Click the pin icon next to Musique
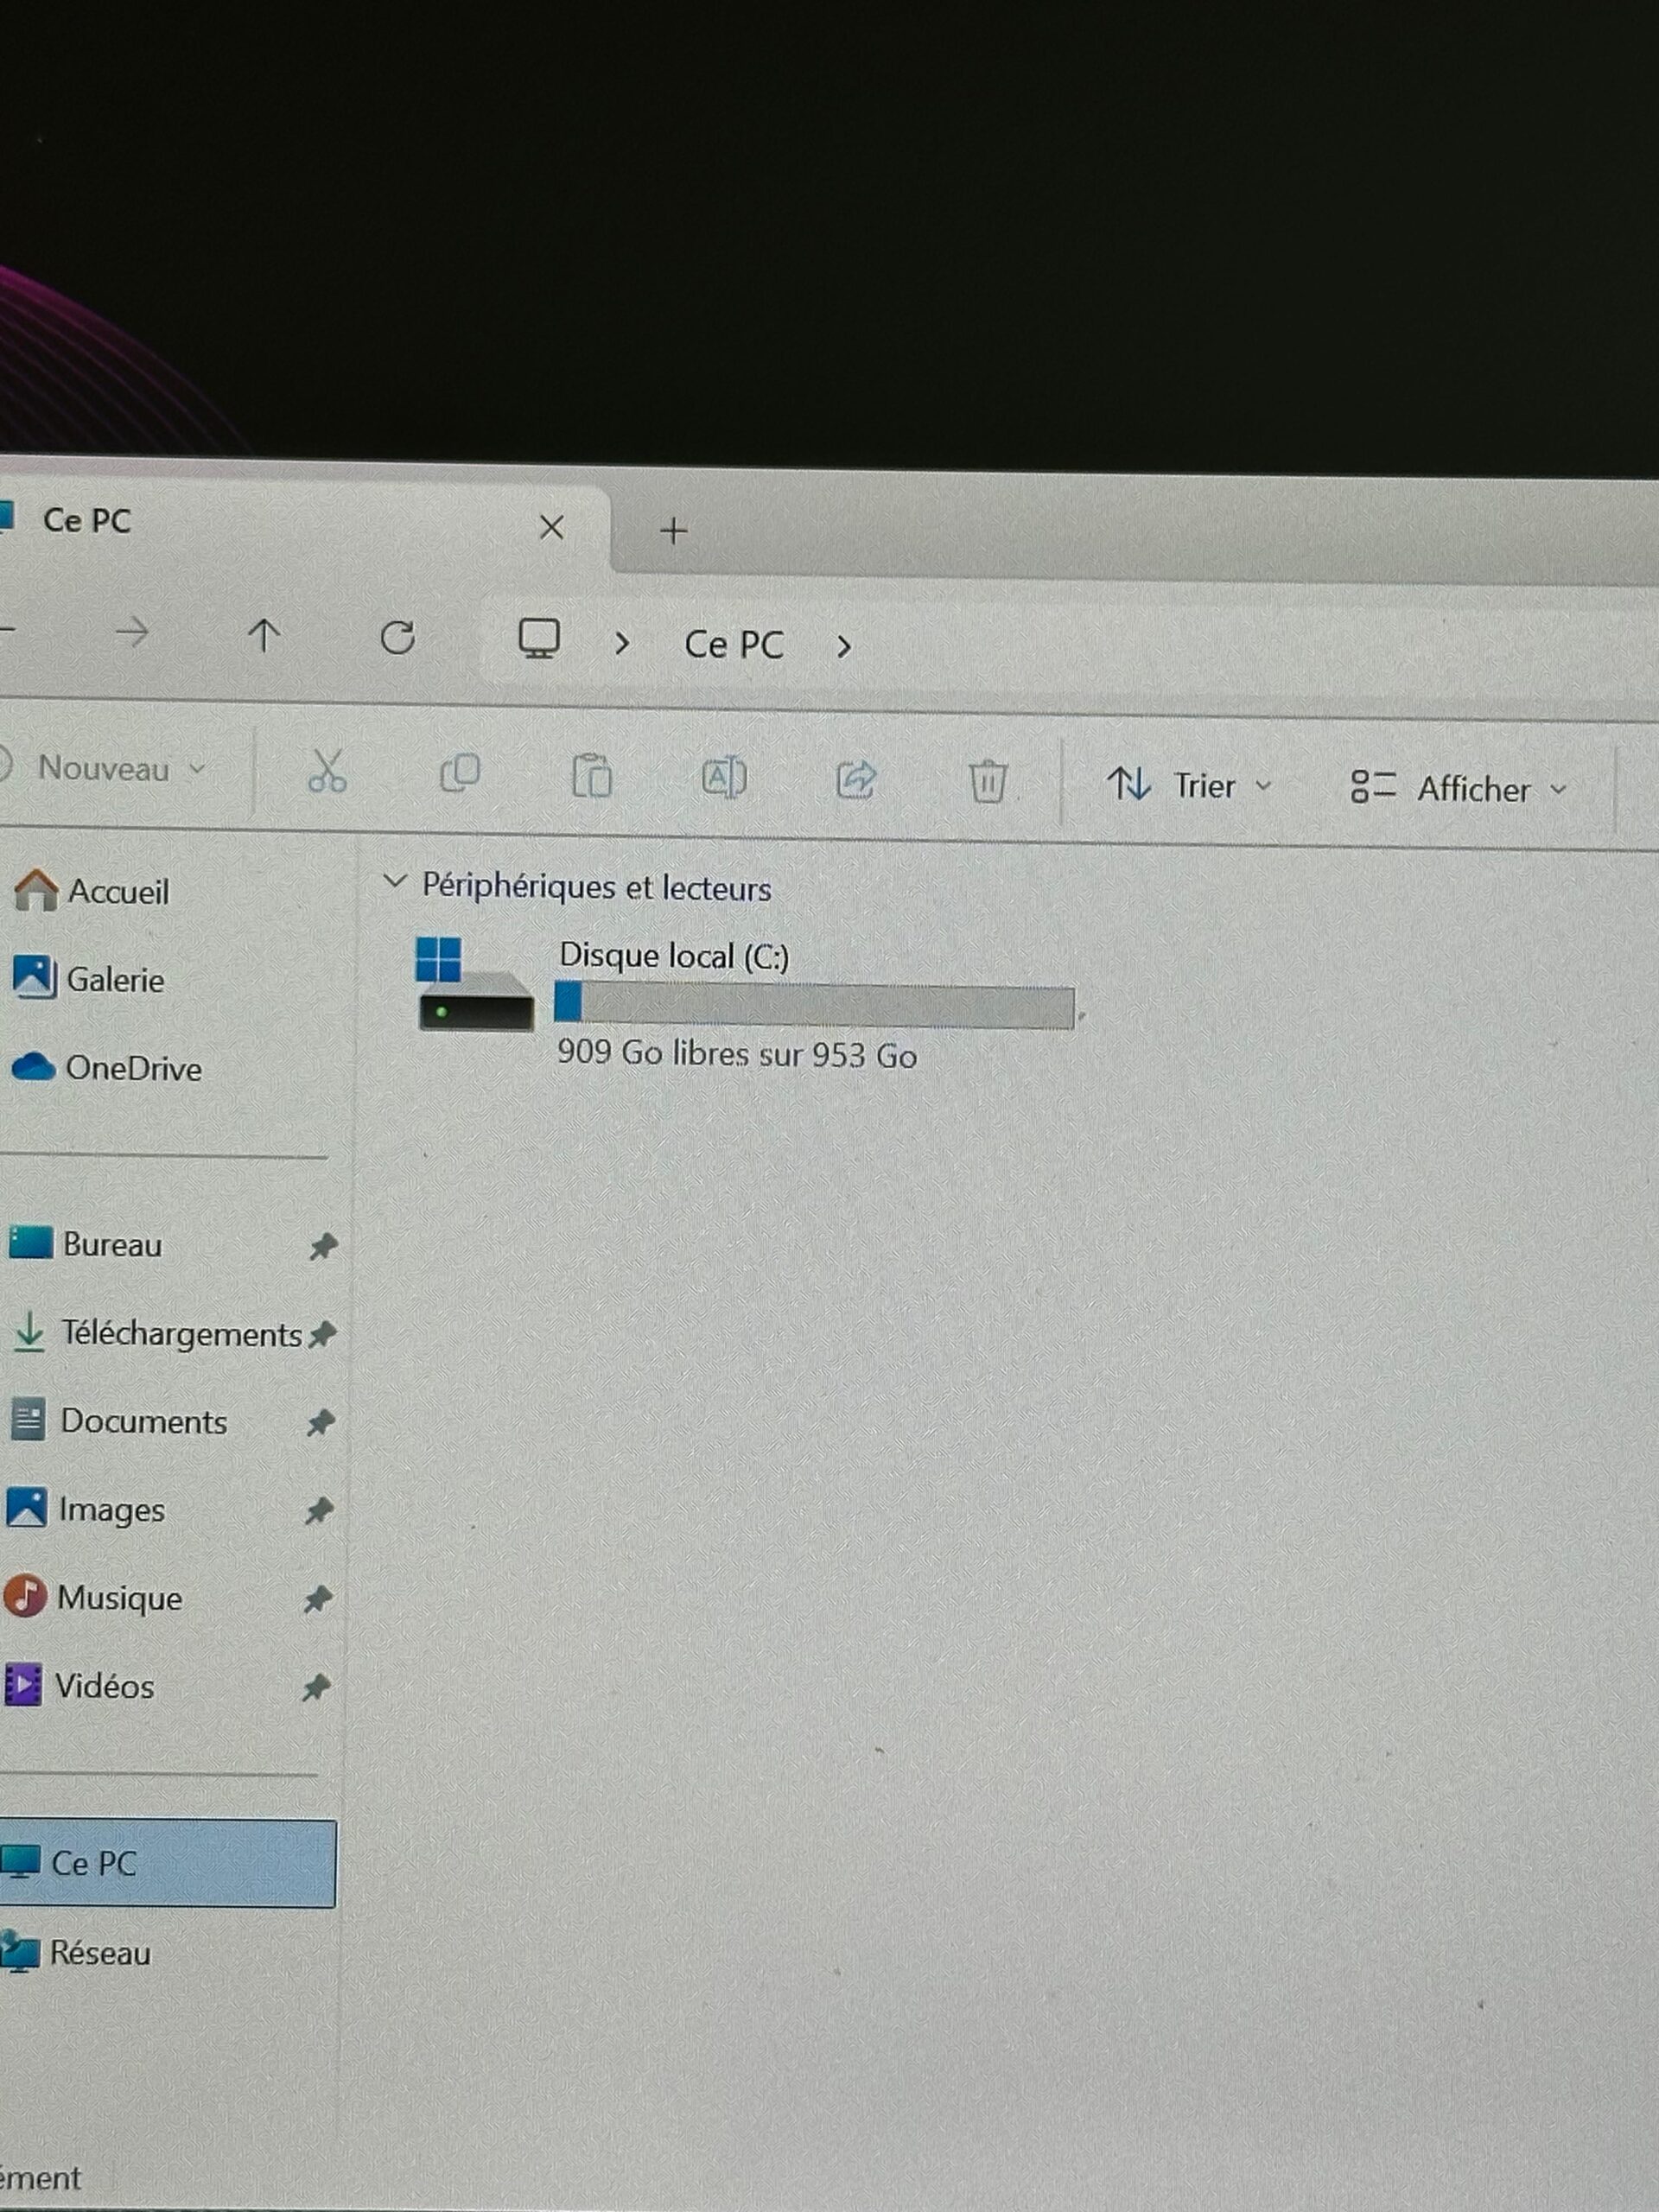Image resolution: width=1659 pixels, height=2212 pixels. [317, 1599]
